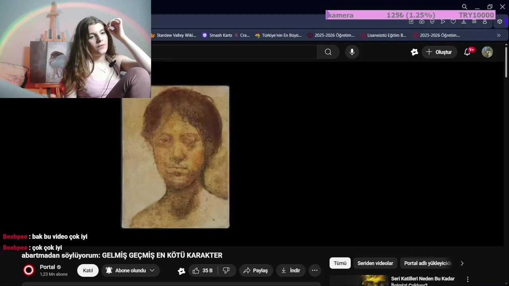Open the YouTube notifications bell
This screenshot has height=286, width=509.
pos(468,52)
